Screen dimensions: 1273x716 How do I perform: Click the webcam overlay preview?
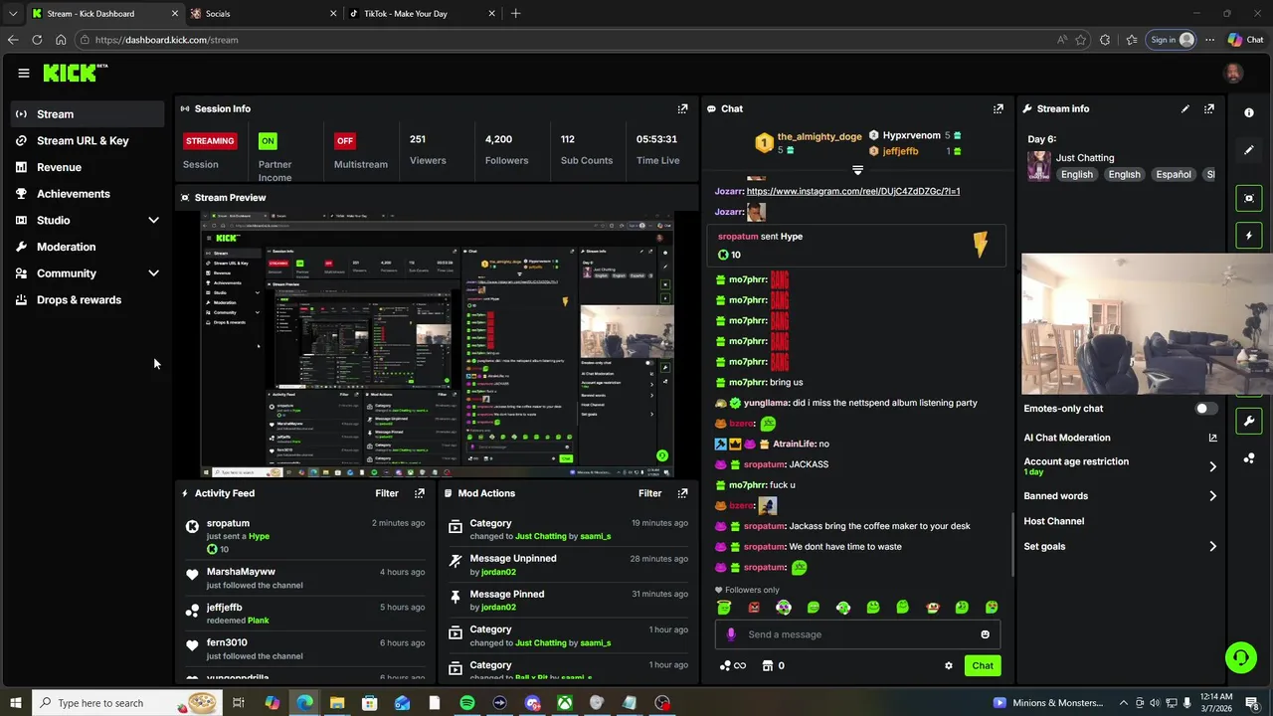pos(1147,325)
